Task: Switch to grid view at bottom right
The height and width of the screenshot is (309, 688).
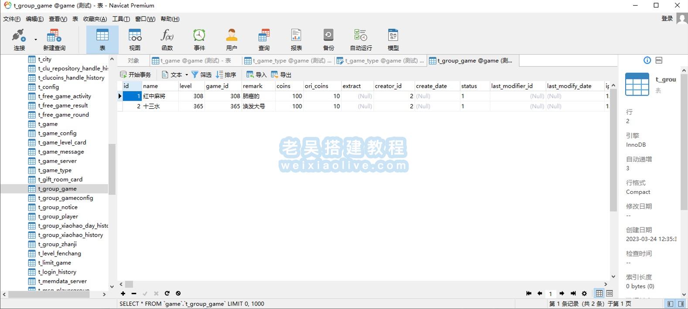Action: [x=599, y=293]
